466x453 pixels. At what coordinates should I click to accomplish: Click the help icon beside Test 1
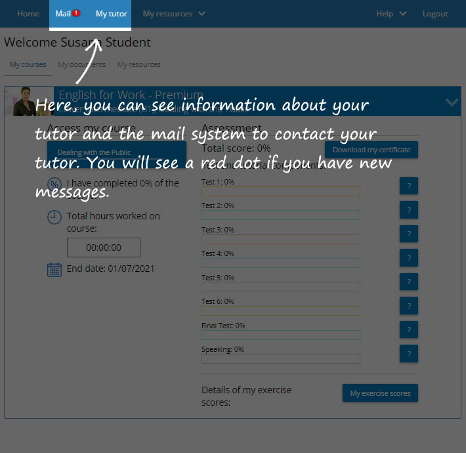408,186
